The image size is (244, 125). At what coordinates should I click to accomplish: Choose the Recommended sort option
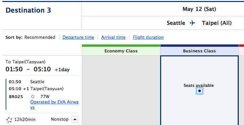40,37
